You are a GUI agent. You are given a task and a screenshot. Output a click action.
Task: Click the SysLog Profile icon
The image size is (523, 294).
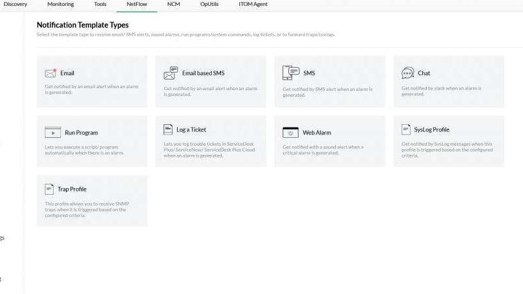[x=406, y=130]
